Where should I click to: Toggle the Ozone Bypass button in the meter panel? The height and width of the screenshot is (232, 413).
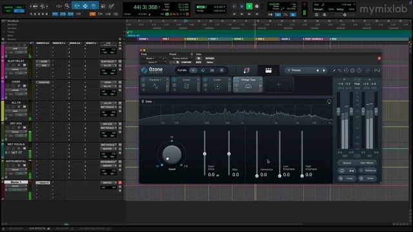point(347,163)
